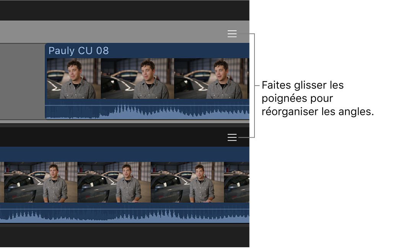Click the dark empty area below the lower clip

pos(125,237)
